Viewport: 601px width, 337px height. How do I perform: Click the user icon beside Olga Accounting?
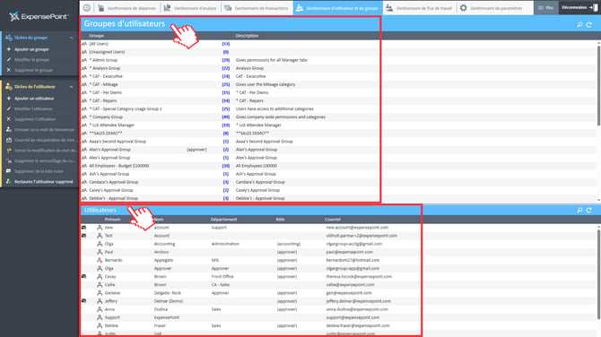(x=100, y=244)
